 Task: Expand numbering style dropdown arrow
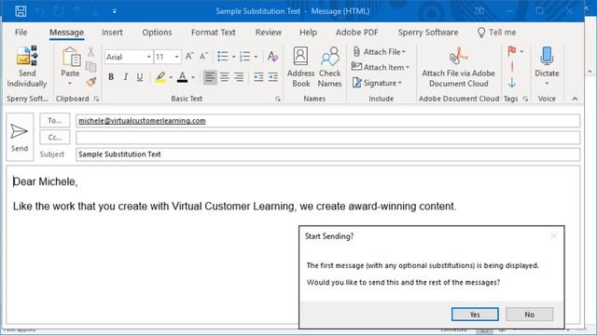coord(256,57)
